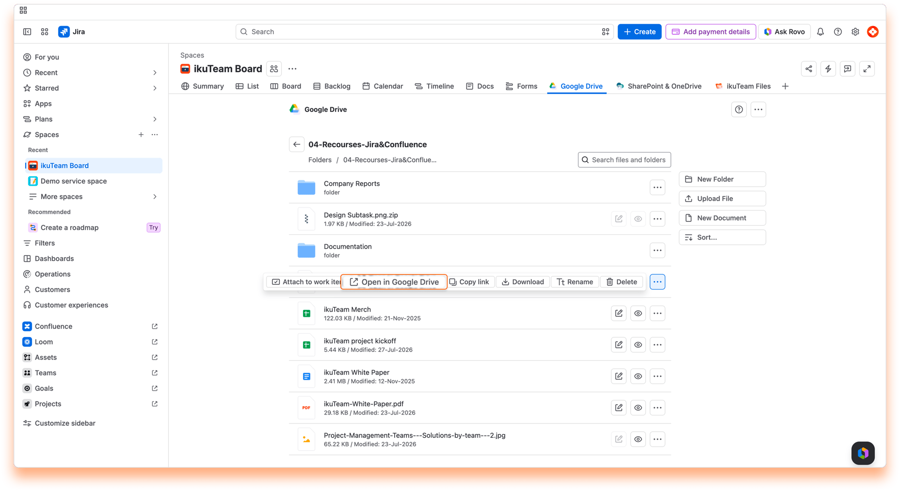Viewport: 900px width, 491px height.
Task: Open notifications bell
Action: click(x=820, y=31)
